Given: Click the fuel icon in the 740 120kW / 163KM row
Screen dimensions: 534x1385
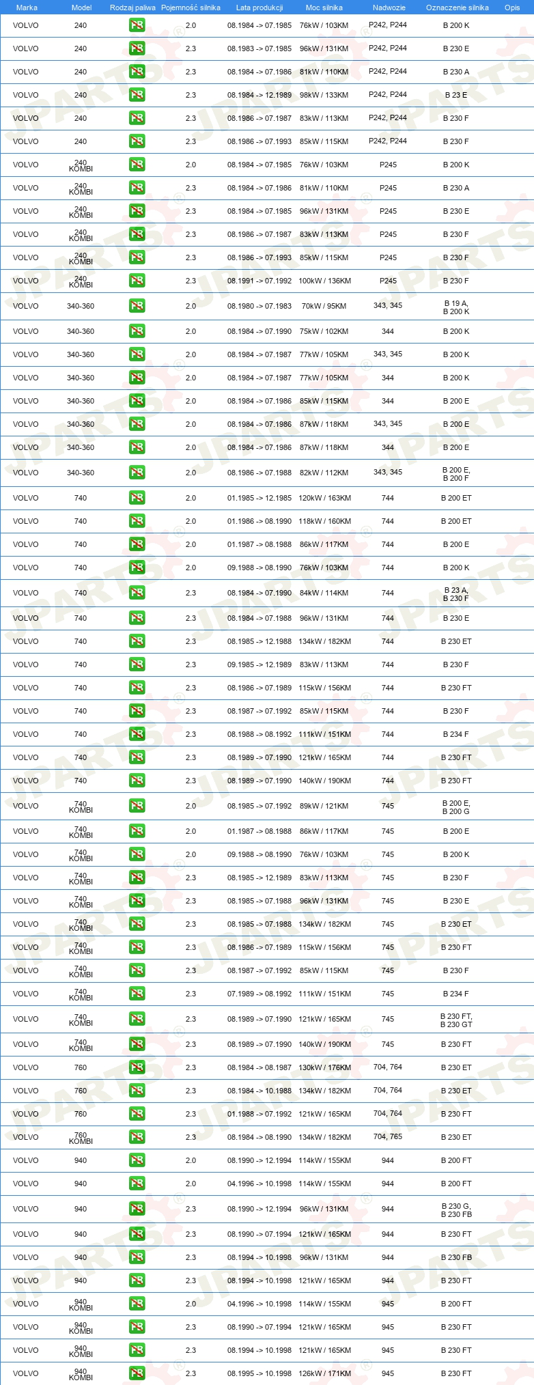Looking at the screenshot, I should tap(137, 498).
